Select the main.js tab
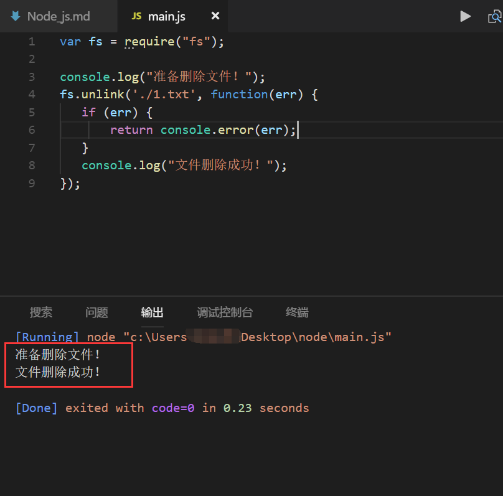503x496 pixels. (166, 17)
